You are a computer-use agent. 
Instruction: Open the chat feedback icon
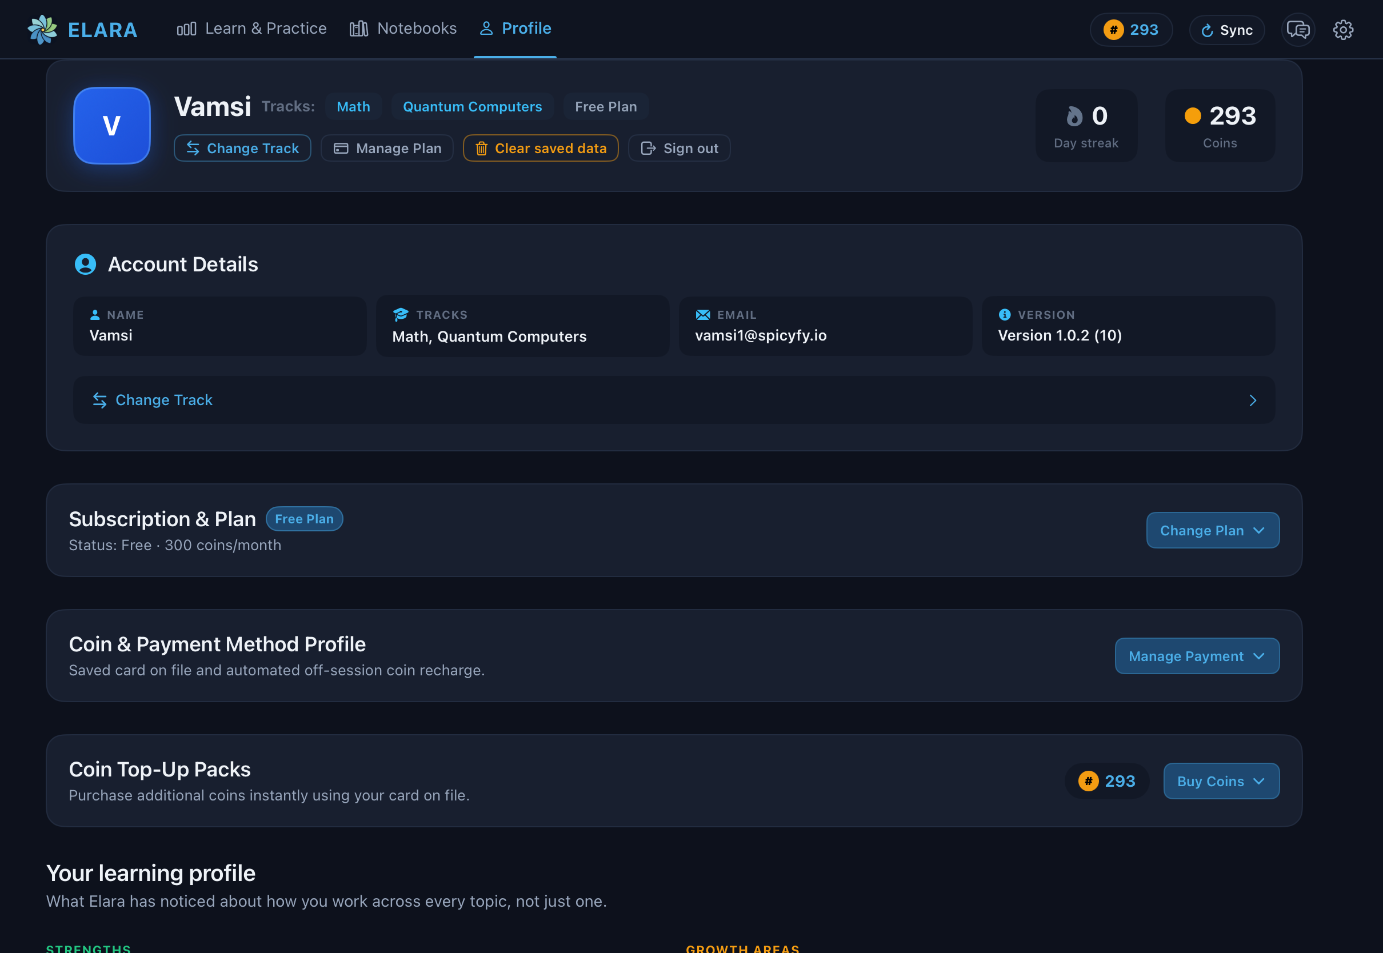[x=1298, y=30]
